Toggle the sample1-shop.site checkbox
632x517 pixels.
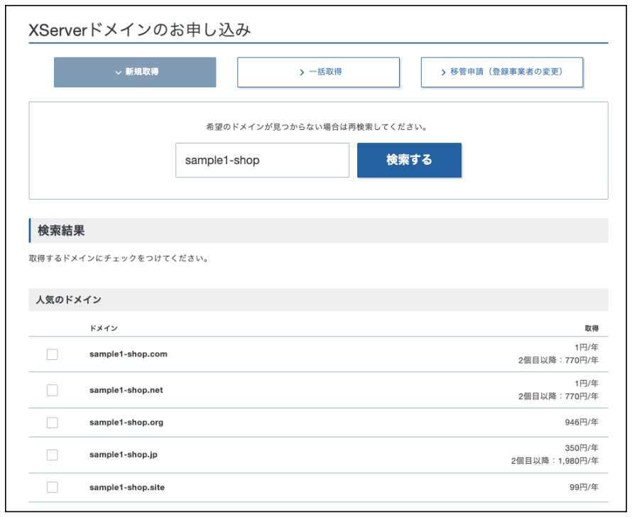coord(53,487)
